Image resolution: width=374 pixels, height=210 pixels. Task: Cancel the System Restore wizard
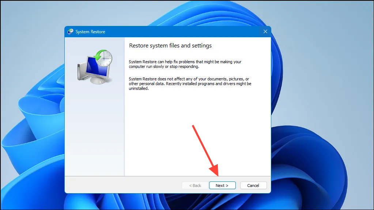[253, 186]
